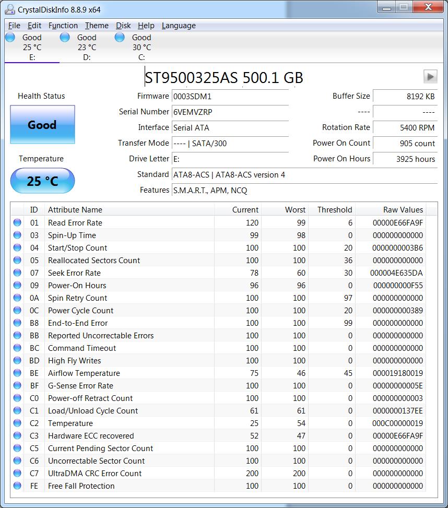Open the Help menu
This screenshot has width=448, height=508.
pyautogui.click(x=146, y=26)
